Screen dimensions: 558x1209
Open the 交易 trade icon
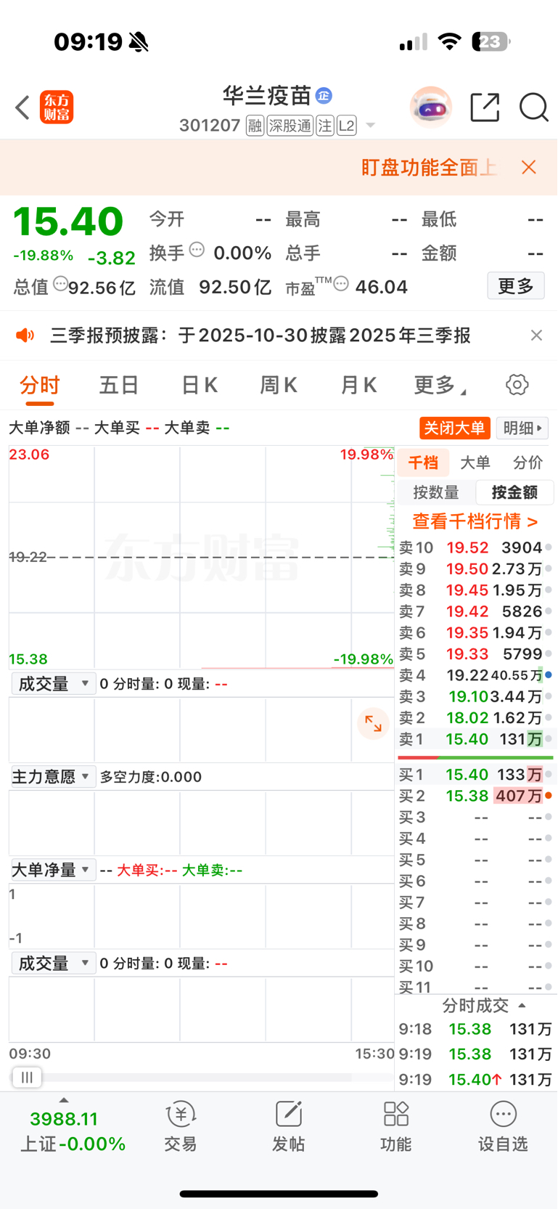point(181,1126)
